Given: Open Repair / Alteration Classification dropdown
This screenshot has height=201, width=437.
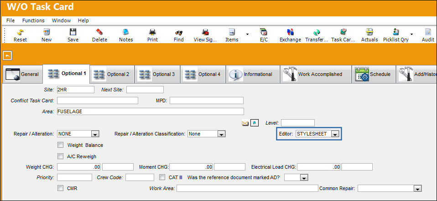Looking at the screenshot, I should tap(221, 134).
